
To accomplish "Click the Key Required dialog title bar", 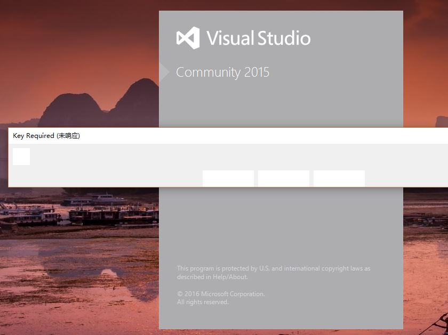I will (x=228, y=136).
